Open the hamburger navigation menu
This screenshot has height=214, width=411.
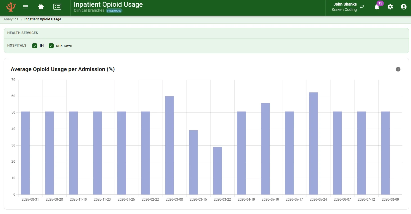[x=25, y=7]
